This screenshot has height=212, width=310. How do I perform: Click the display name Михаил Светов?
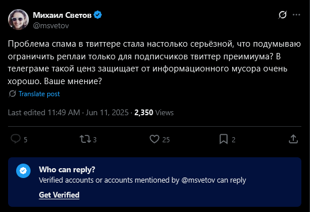point(62,15)
